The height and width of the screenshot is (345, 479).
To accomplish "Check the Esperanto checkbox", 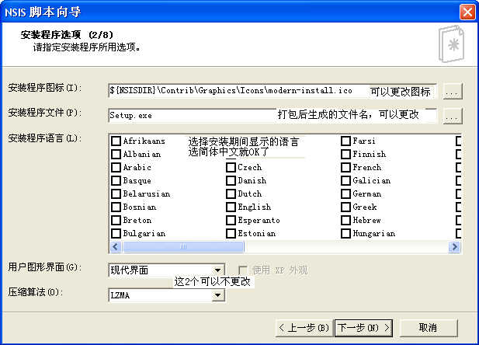I will pos(231,220).
